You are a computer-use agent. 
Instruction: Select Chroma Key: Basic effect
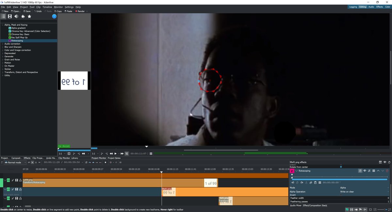click(x=20, y=34)
